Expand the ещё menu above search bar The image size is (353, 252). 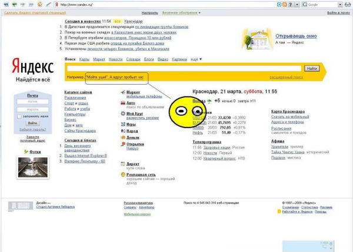click(x=197, y=59)
